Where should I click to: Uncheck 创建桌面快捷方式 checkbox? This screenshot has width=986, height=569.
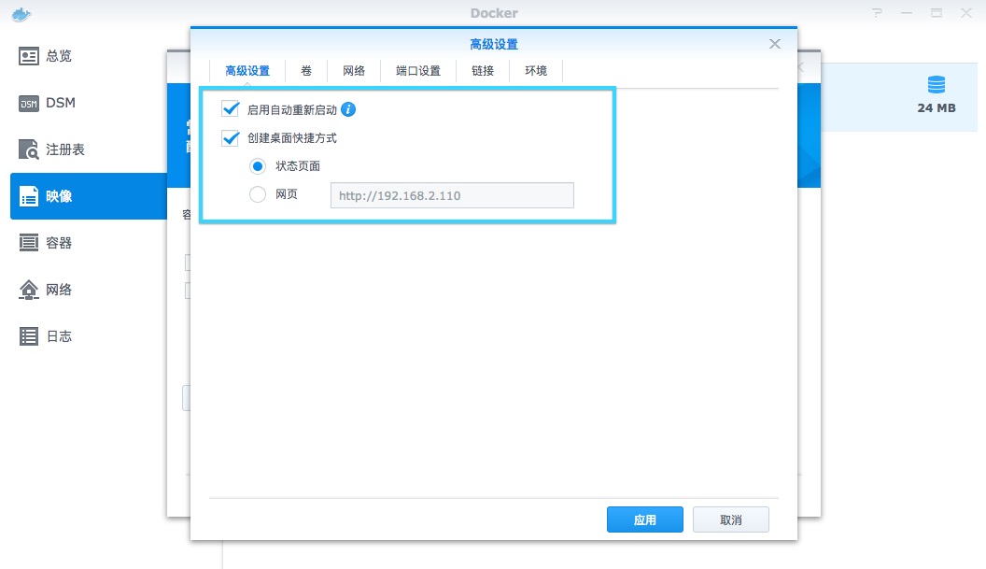pyautogui.click(x=231, y=138)
